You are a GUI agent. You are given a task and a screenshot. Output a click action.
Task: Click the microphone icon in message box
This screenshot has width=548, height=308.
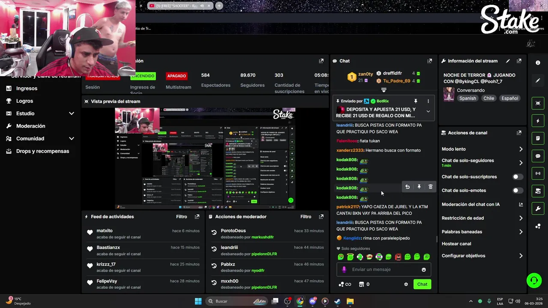click(344, 269)
